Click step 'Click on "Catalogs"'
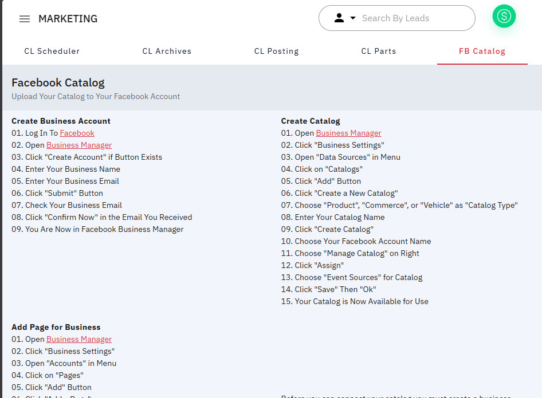 [x=322, y=170]
